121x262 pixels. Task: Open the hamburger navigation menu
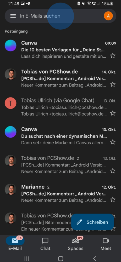click(13, 16)
